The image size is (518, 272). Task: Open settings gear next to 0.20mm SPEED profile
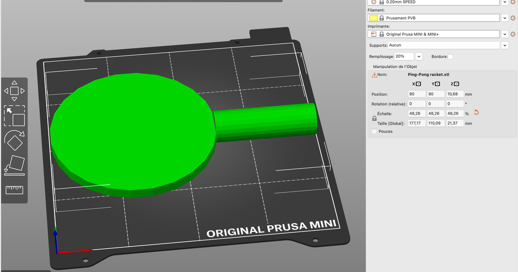[x=513, y=3]
